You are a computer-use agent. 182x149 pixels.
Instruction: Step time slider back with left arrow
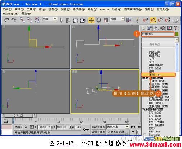tap(3, 115)
